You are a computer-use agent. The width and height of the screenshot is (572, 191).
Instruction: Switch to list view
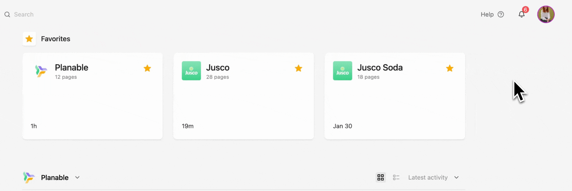(x=396, y=177)
